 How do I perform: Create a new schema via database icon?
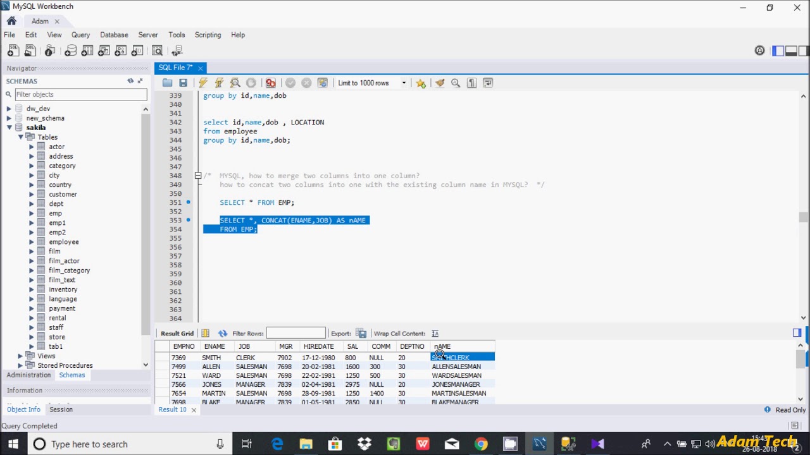pyautogui.click(x=70, y=51)
